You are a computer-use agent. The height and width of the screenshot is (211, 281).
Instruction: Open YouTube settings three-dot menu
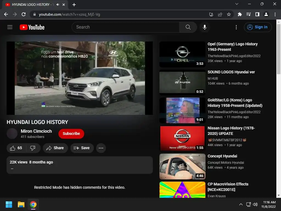tap(236, 27)
